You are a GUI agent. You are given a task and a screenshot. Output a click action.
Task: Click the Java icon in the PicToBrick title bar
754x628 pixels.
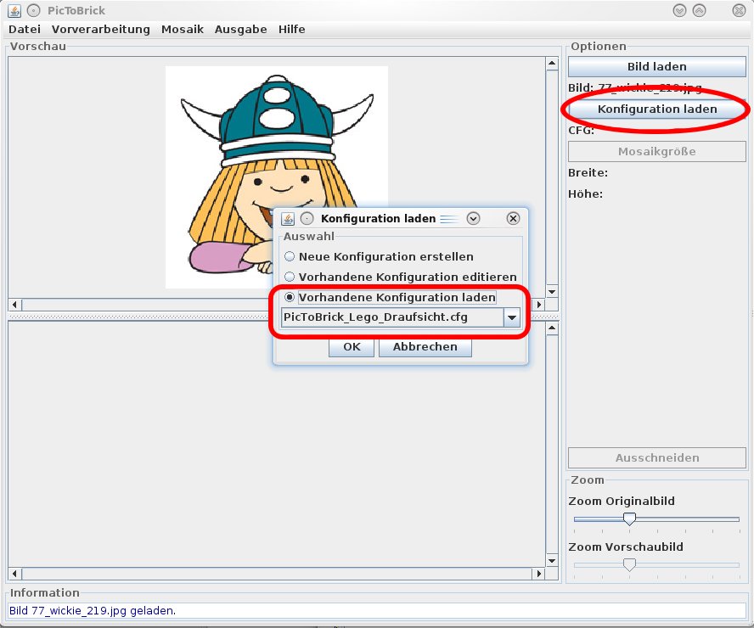(14, 10)
